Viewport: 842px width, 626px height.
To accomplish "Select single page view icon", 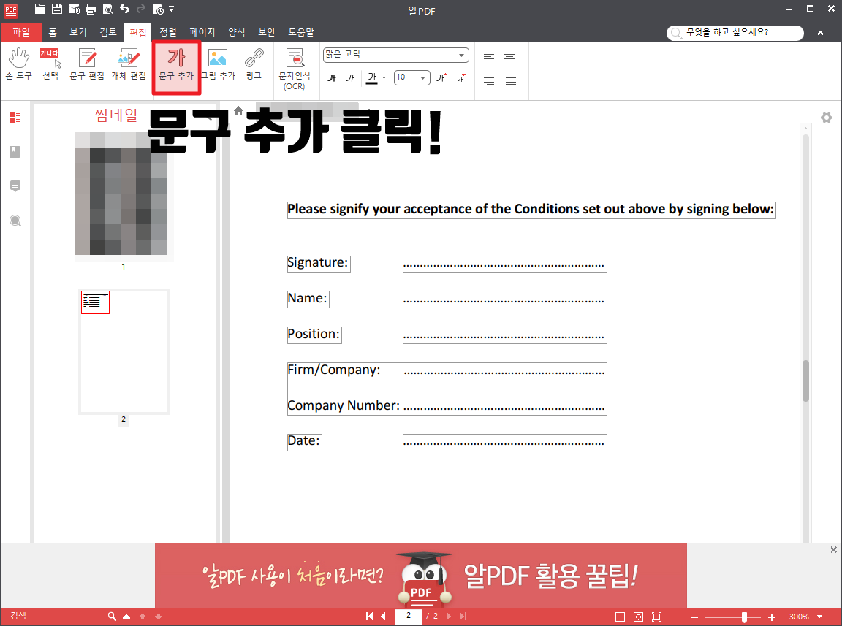I will [620, 617].
